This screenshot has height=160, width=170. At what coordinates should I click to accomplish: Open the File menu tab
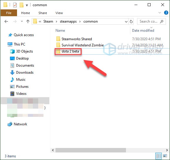pyautogui.click(x=9, y=13)
